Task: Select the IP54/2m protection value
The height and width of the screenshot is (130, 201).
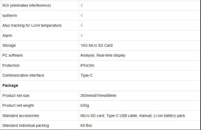Action: 87,65
